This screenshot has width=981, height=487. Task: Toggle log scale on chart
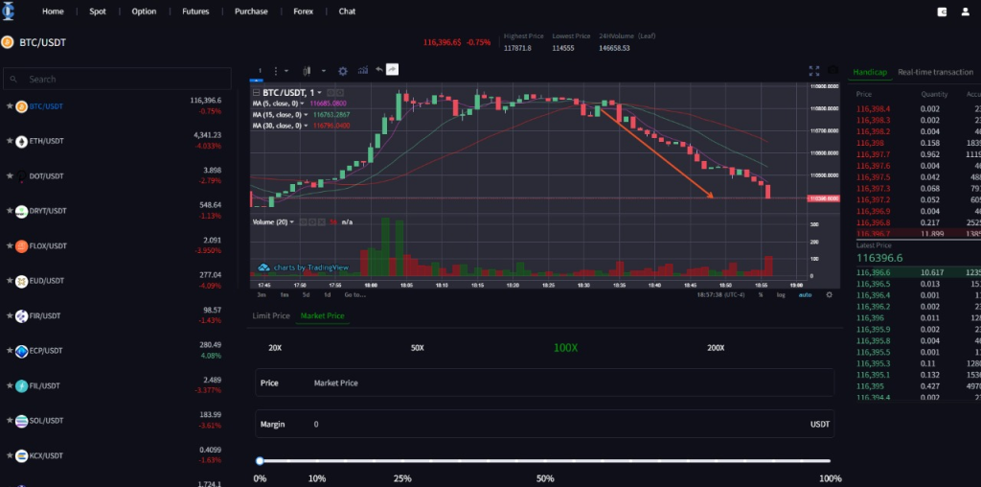pos(781,294)
